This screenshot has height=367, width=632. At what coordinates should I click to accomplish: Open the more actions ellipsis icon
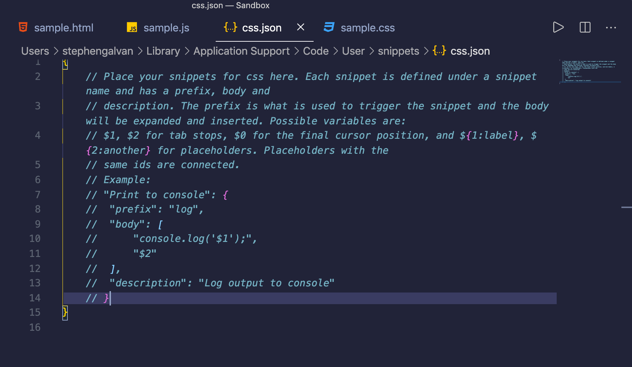pos(611,28)
